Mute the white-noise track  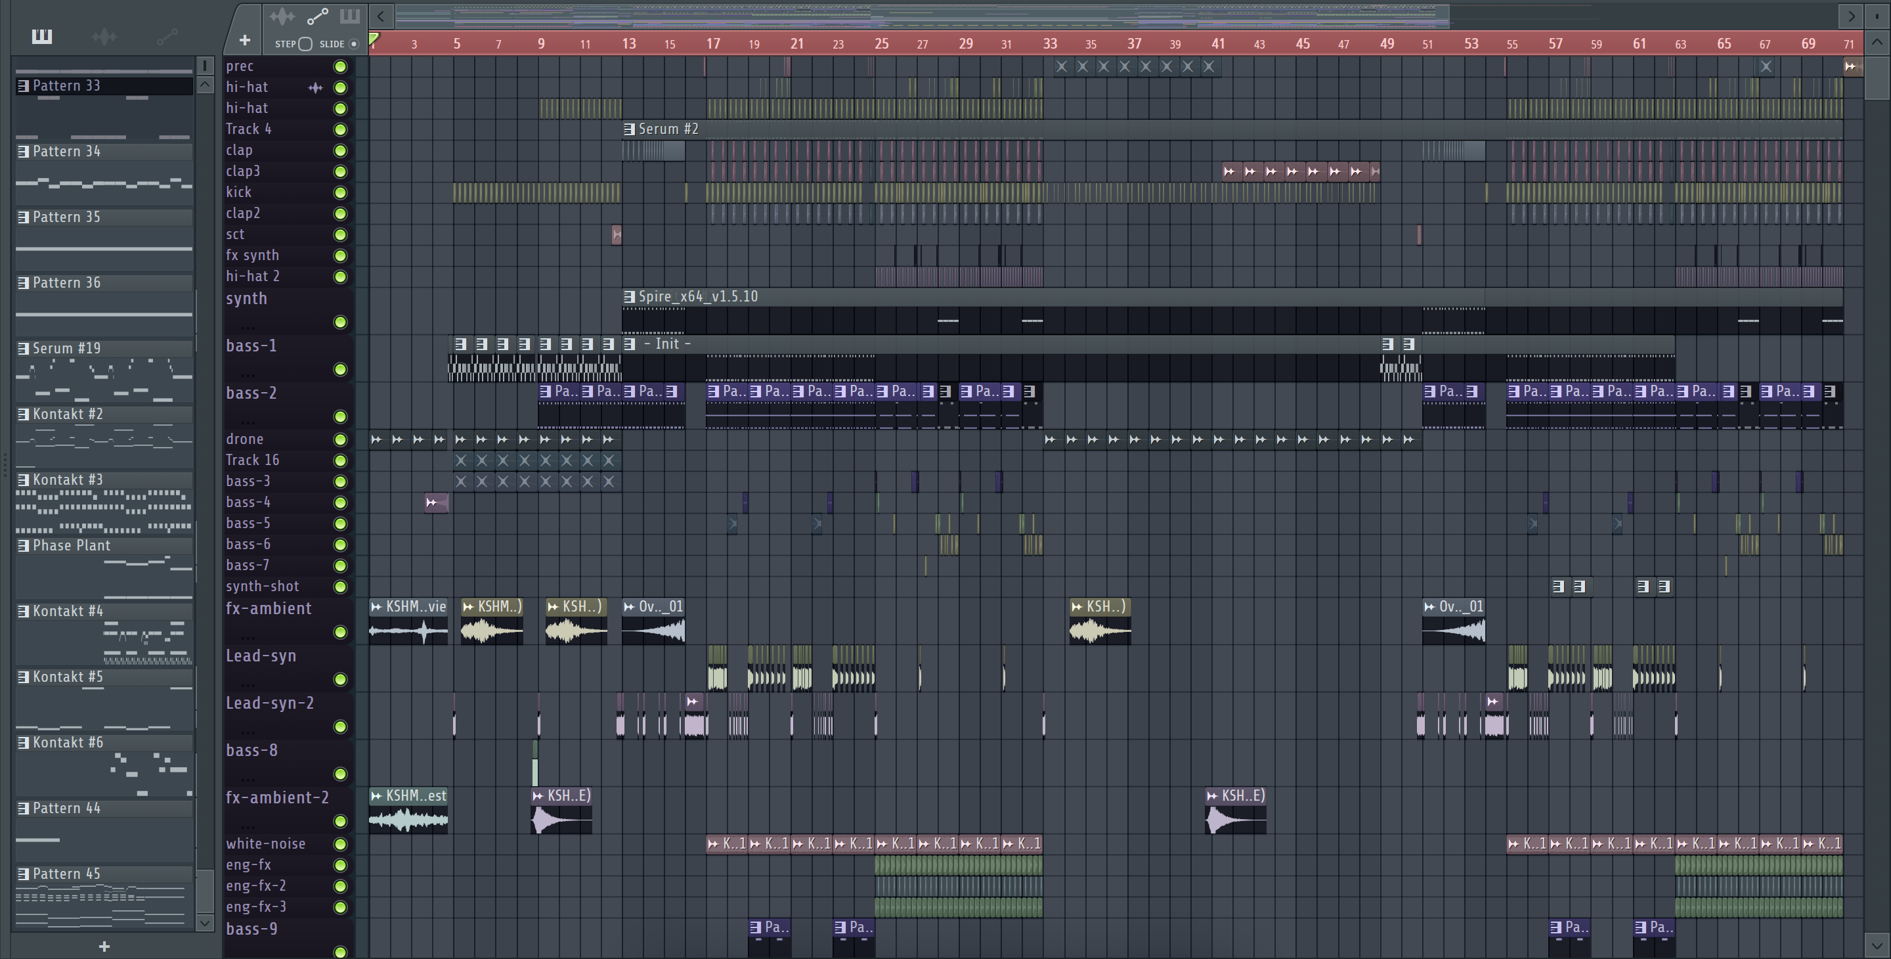point(341,845)
